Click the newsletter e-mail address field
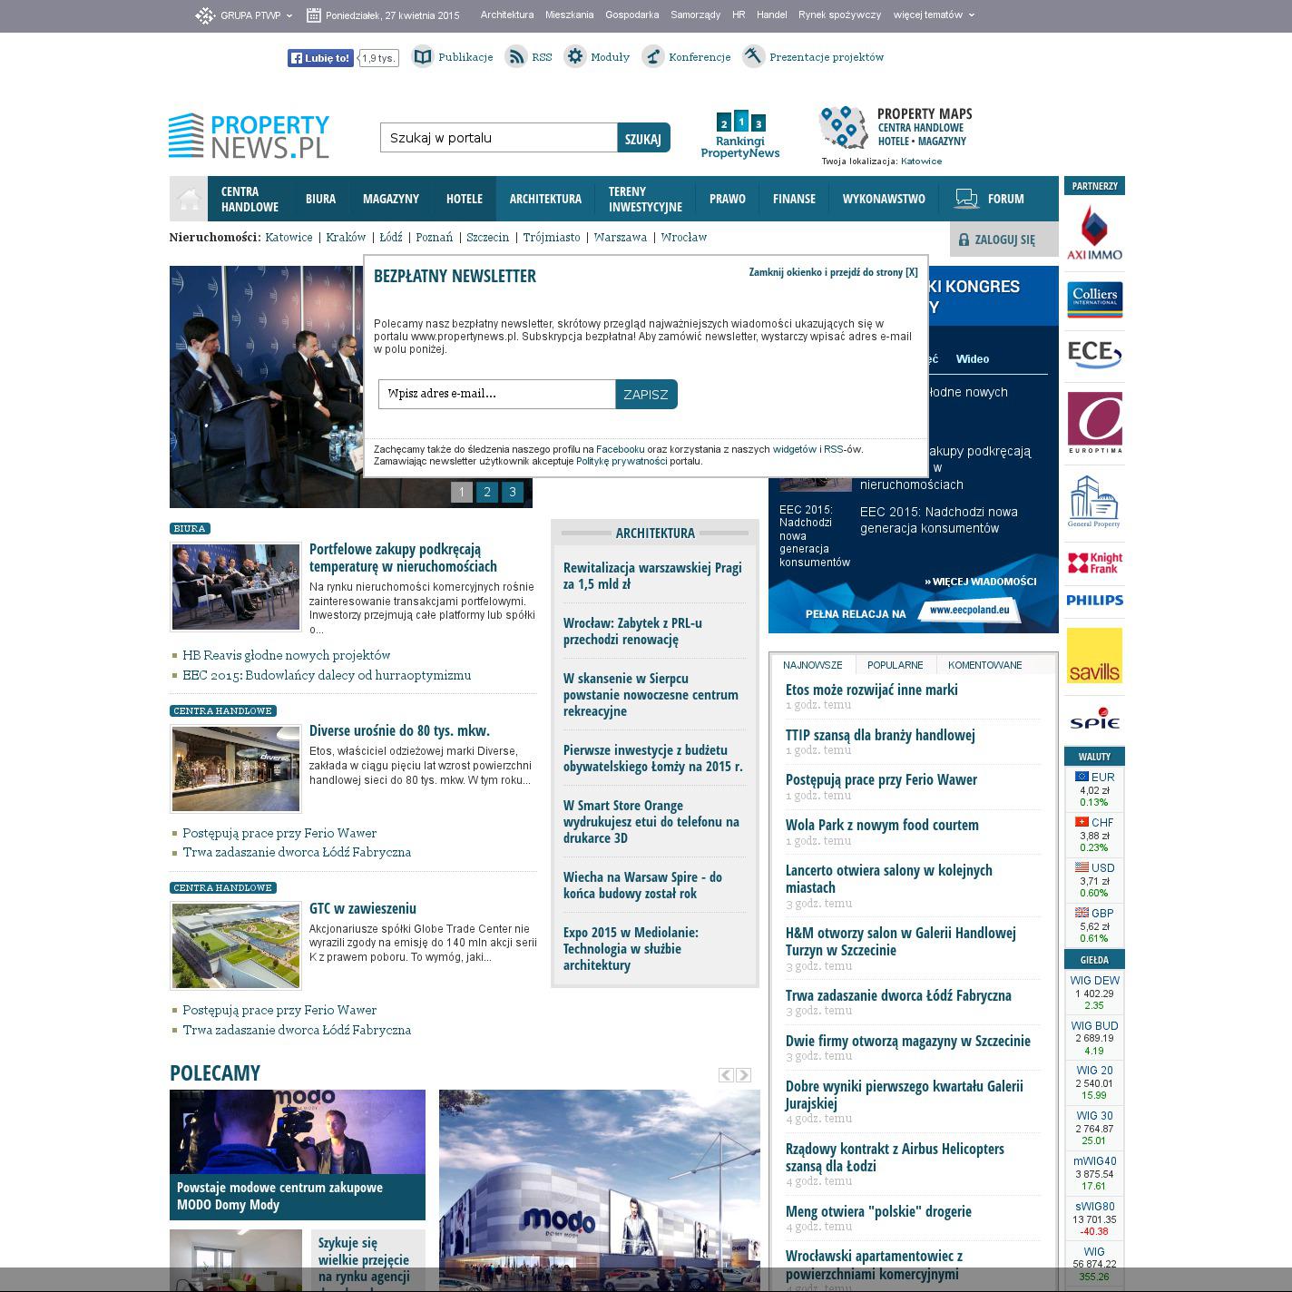Image resolution: width=1292 pixels, height=1292 pixels. [x=496, y=394]
